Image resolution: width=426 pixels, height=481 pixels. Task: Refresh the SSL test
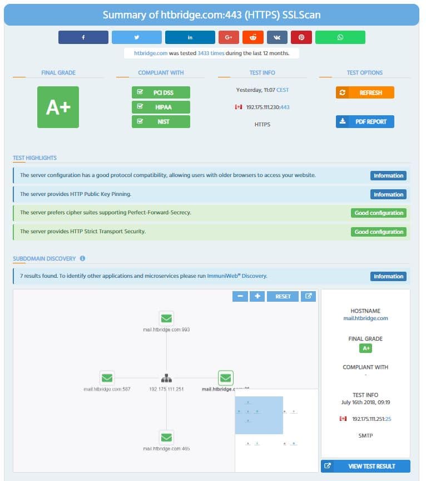pyautogui.click(x=365, y=92)
